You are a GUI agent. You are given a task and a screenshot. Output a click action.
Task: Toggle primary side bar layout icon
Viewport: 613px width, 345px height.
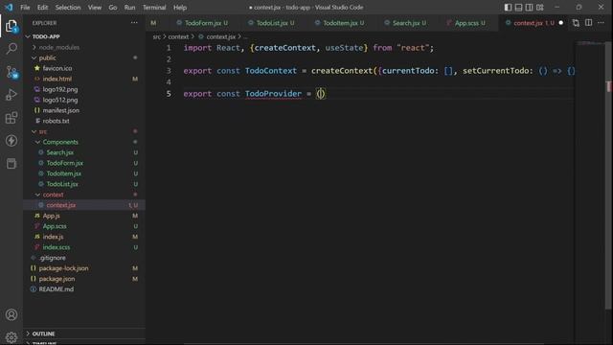point(508,8)
